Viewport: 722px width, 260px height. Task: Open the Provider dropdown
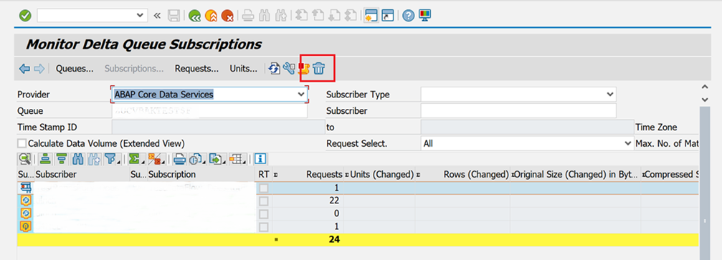click(x=301, y=95)
